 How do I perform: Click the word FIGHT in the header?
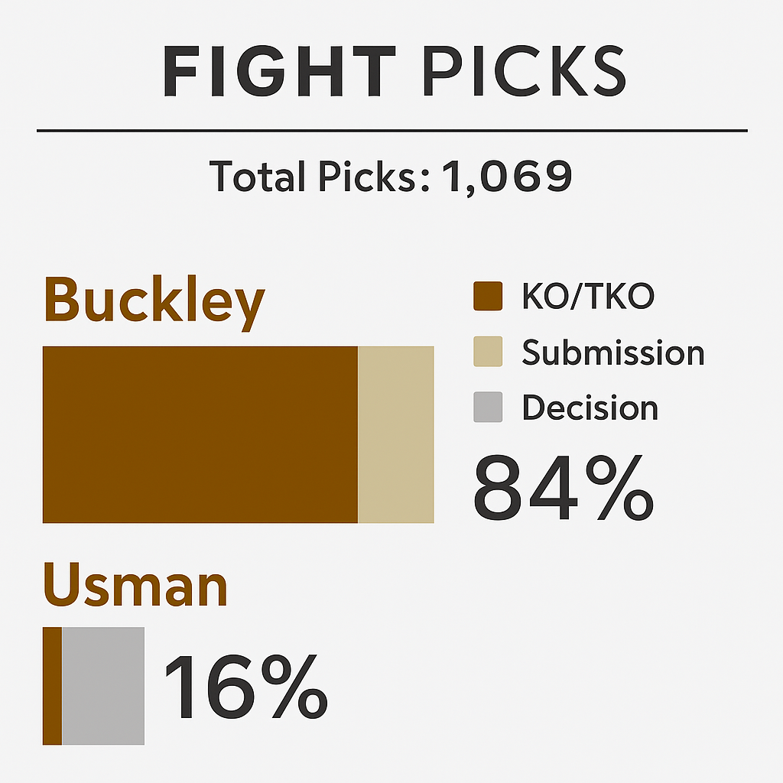pos(280,71)
